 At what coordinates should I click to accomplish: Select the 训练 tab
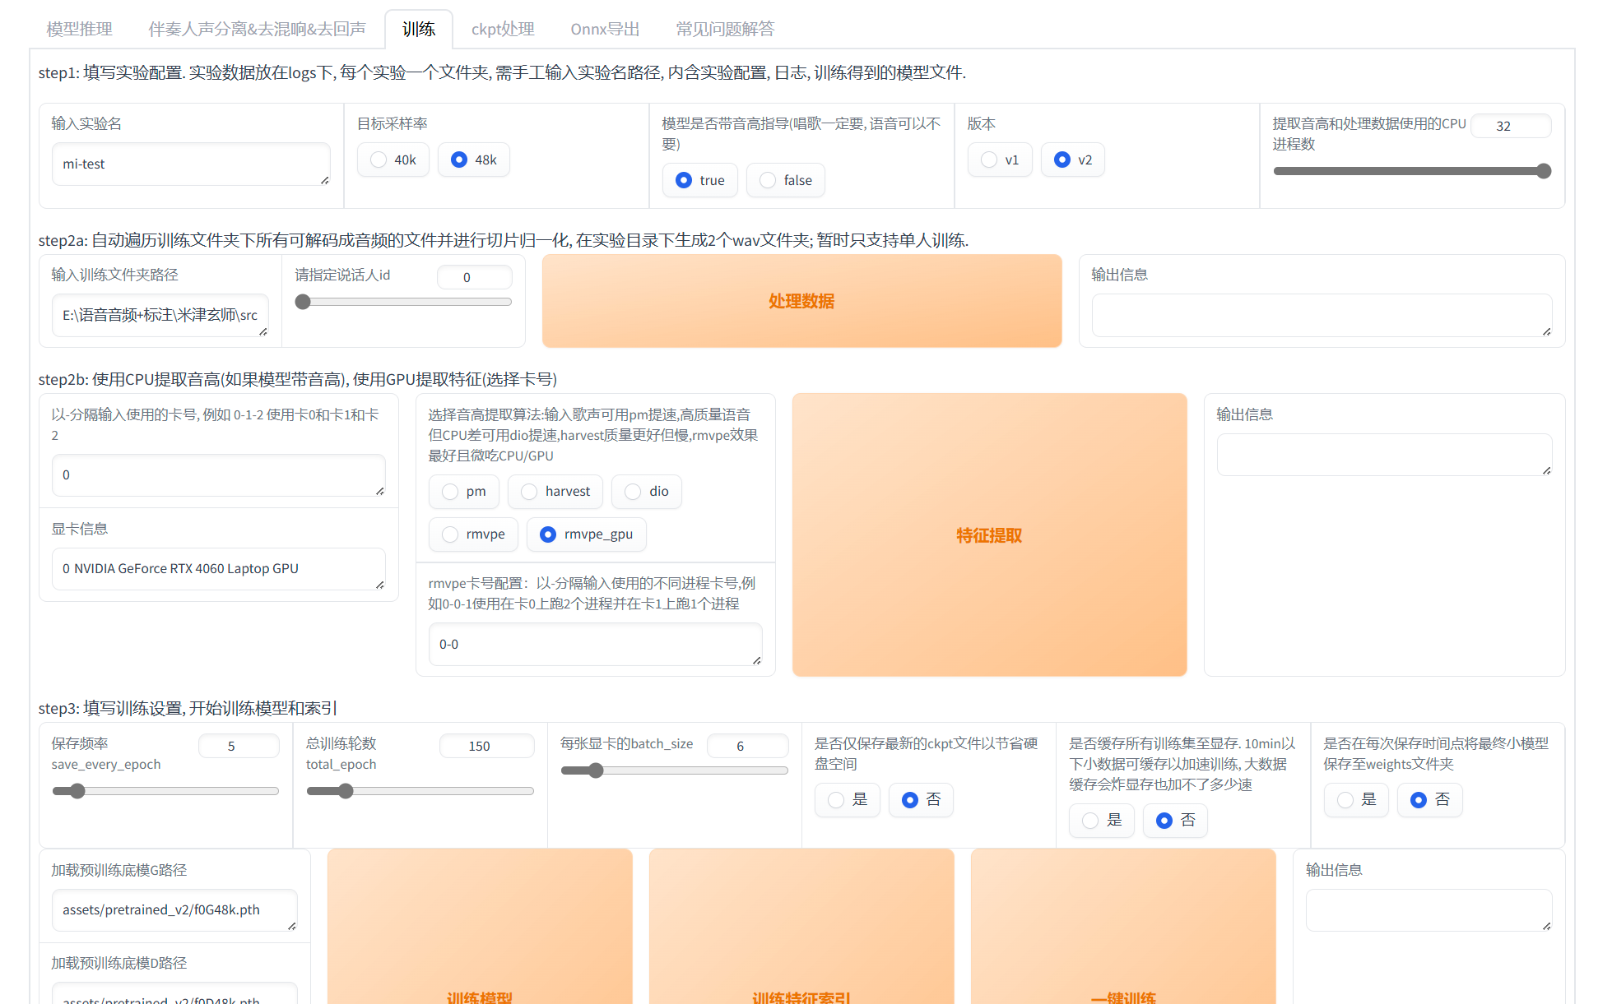point(419,29)
